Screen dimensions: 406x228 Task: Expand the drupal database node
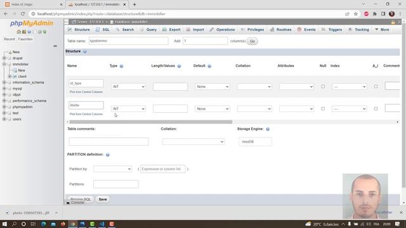tap(4, 58)
